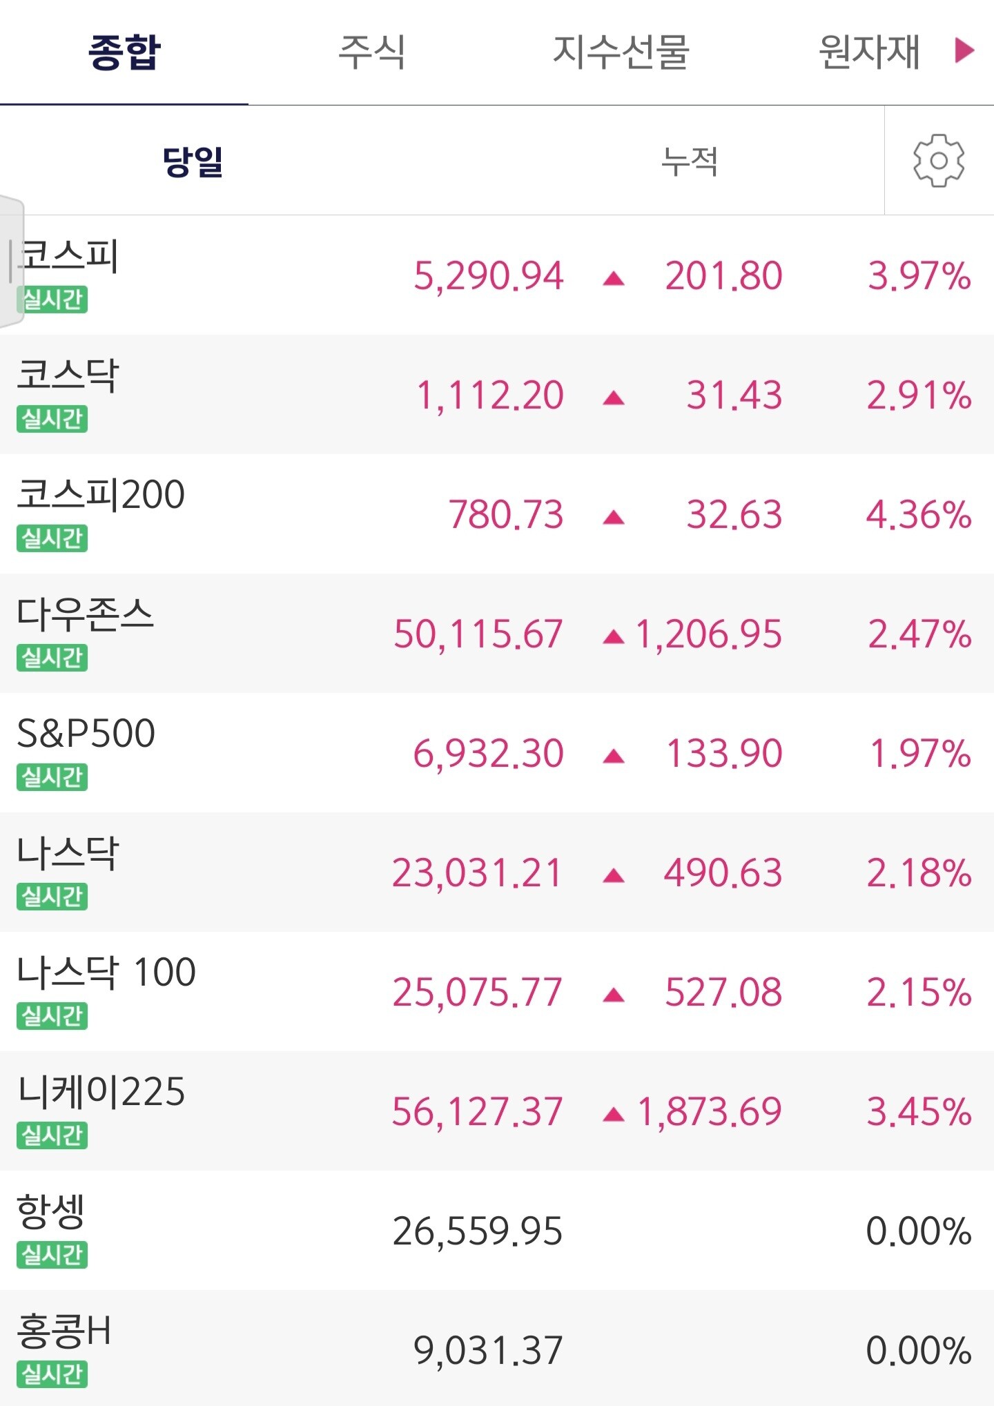Switch to the 누적 view
The width and height of the screenshot is (994, 1406).
pyautogui.click(x=690, y=162)
